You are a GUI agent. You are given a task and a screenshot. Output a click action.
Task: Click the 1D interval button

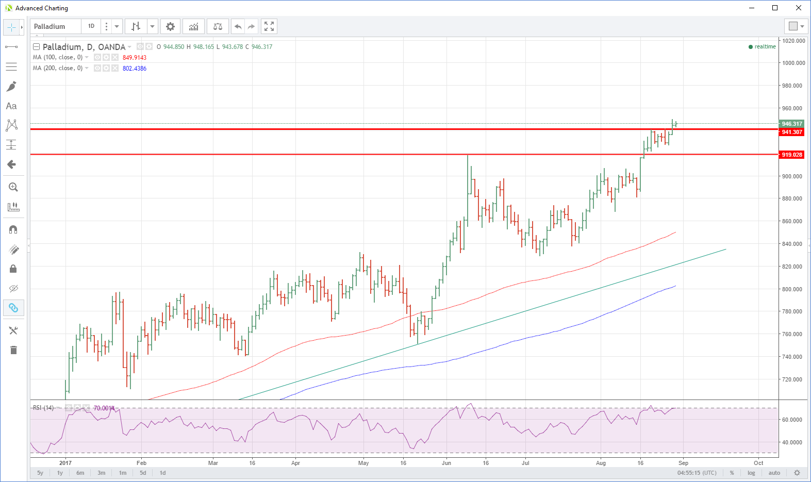[91, 26]
